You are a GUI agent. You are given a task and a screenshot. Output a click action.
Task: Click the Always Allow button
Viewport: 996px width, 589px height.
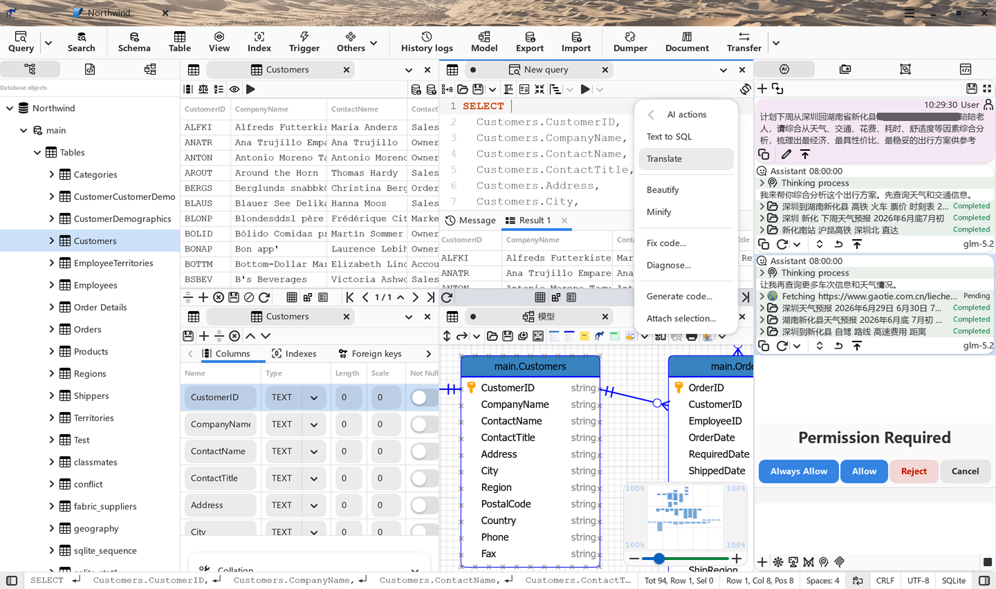click(798, 471)
